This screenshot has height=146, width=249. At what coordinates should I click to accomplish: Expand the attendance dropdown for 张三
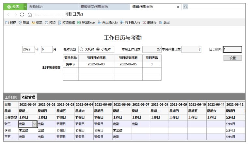pyautogui.click(x=34, y=124)
